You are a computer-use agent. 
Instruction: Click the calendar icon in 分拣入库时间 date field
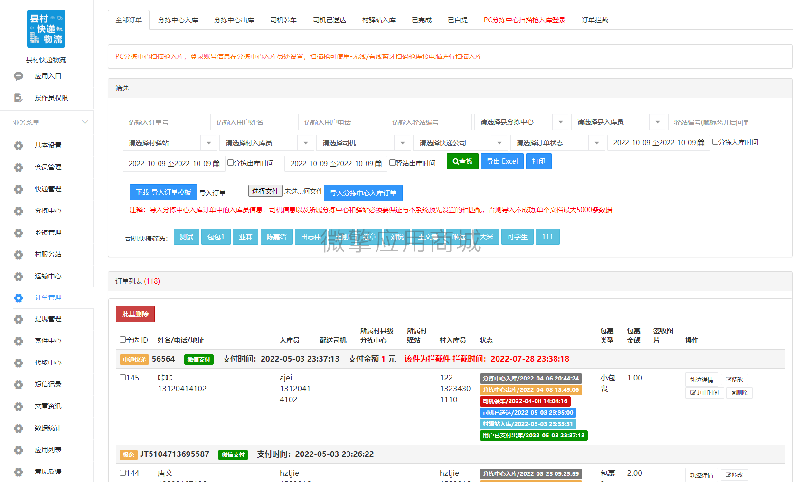click(x=701, y=143)
